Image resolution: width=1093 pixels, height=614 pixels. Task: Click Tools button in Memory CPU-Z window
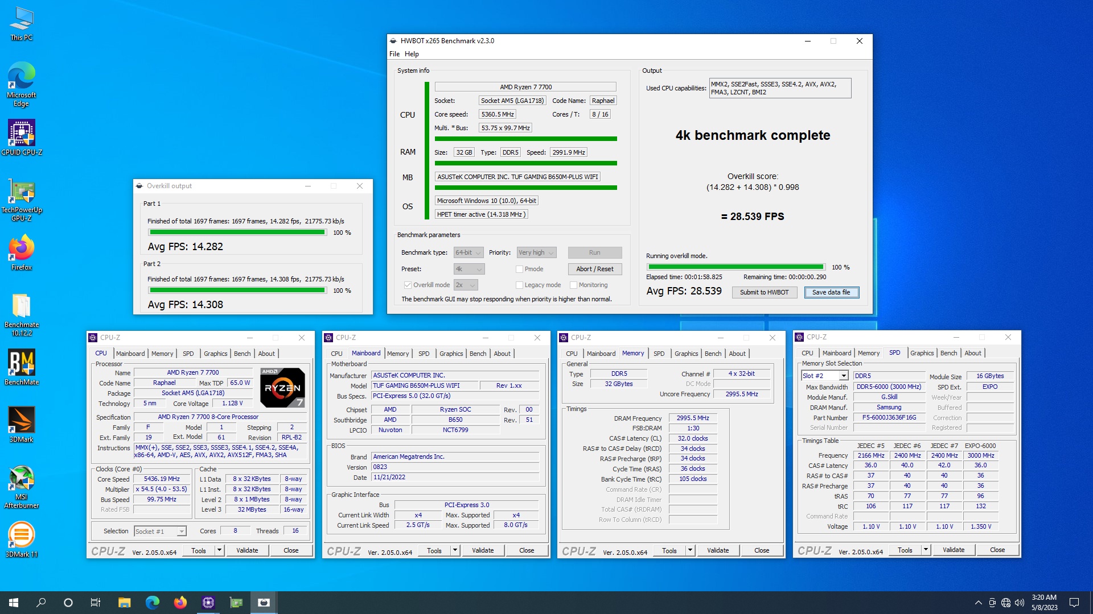pos(669,550)
